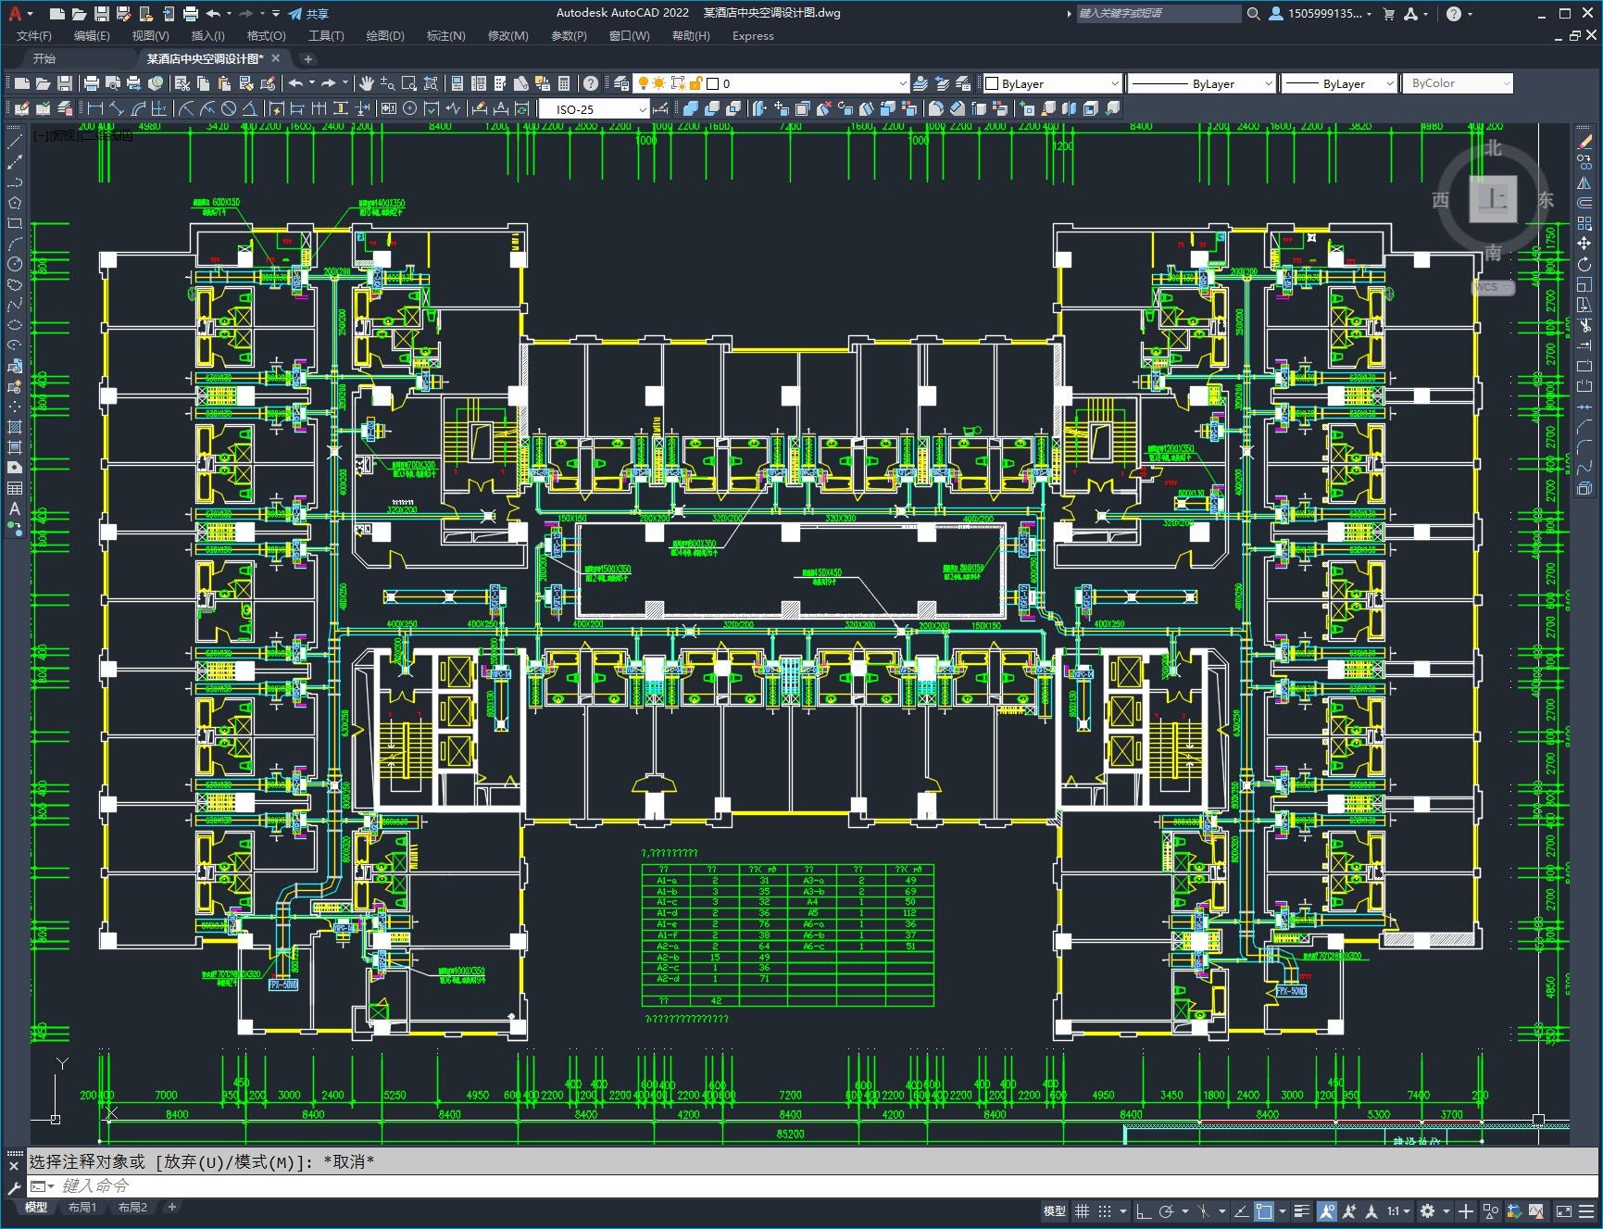Toggle clean screen full-screen mode
The width and height of the screenshot is (1603, 1229).
[1563, 1211]
